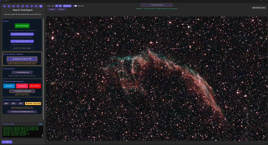Viewport: 268px width, 145px height.
Task: Open the Last-minute crop tool
Action: (x=22, y=72)
